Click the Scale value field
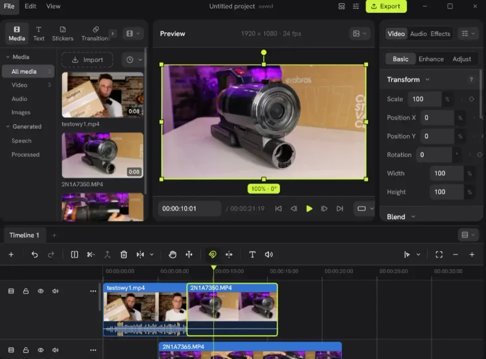The width and height of the screenshot is (486, 359). point(425,99)
